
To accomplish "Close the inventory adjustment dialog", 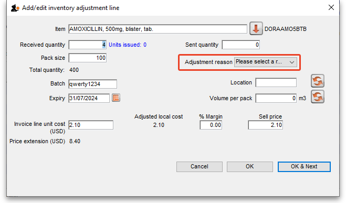I will coord(331,7).
